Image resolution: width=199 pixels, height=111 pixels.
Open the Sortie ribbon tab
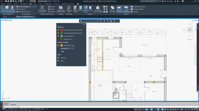coord(40,4)
